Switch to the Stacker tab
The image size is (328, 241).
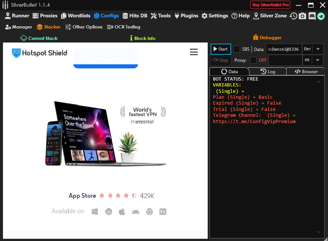(x=48, y=27)
